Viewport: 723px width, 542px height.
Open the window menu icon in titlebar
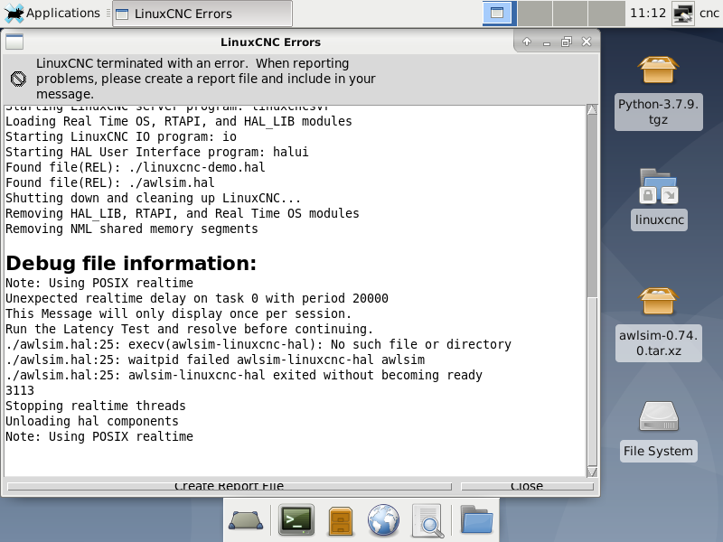14,42
